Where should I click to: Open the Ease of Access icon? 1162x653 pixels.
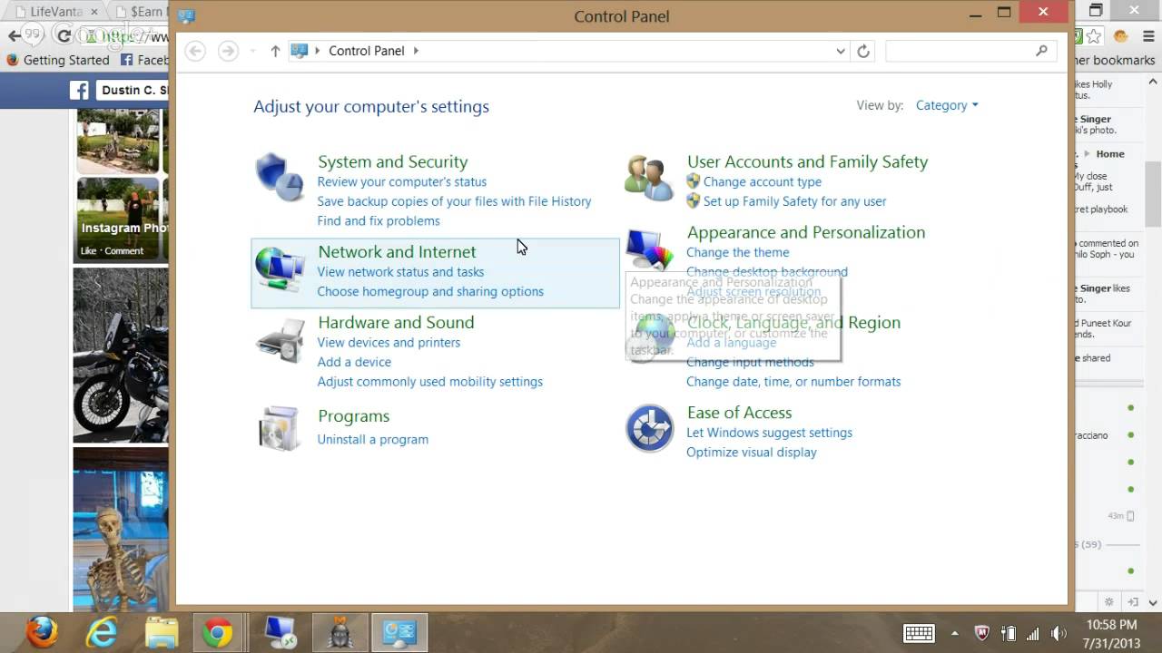(649, 428)
